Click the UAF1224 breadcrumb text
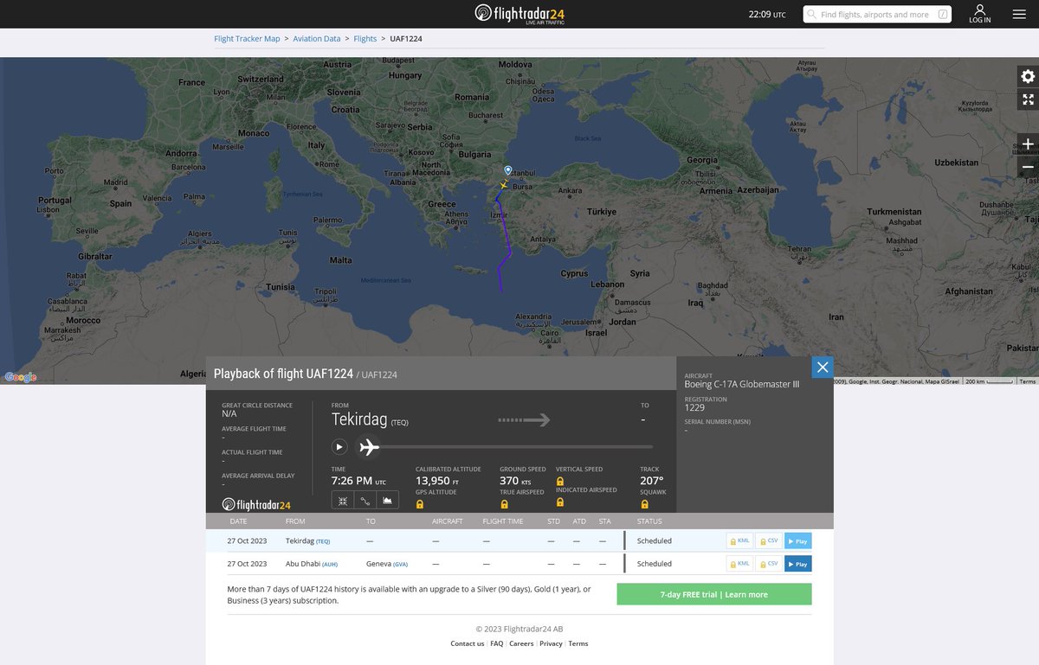Image resolution: width=1039 pixels, height=665 pixels. click(x=406, y=39)
